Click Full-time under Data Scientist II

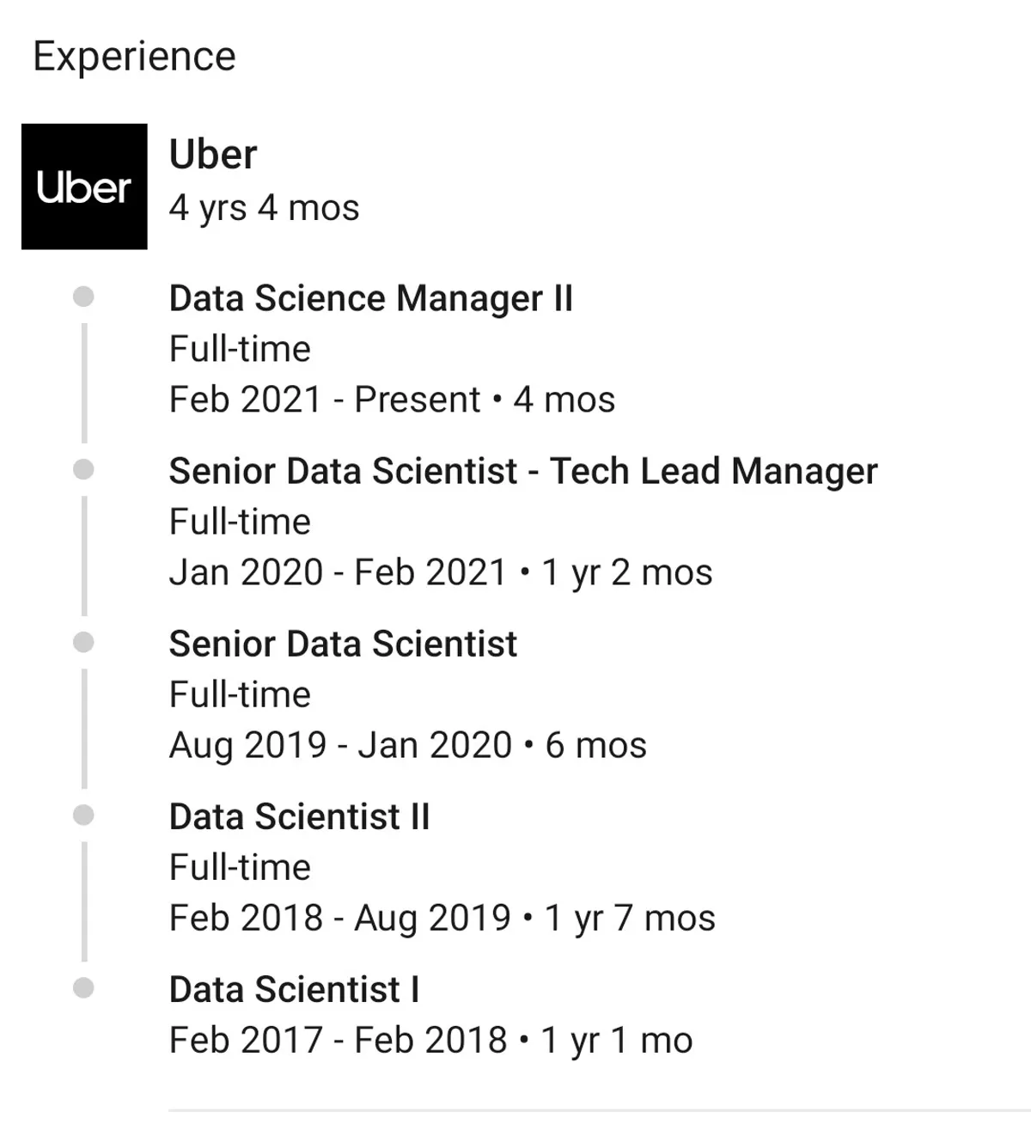(240, 868)
